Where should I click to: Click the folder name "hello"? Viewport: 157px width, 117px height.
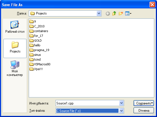(37, 45)
